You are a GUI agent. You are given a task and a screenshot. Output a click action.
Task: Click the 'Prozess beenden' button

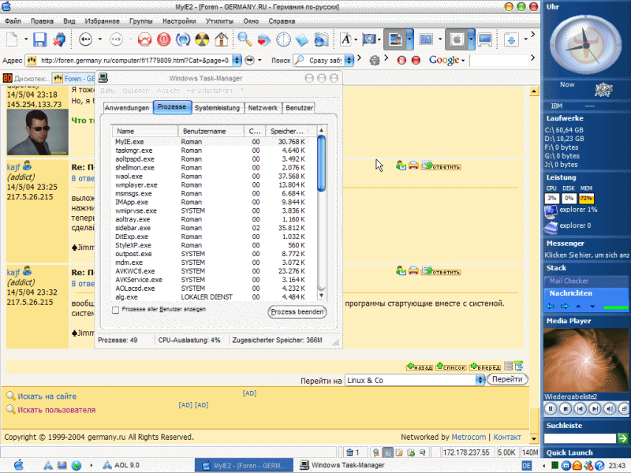[297, 311]
